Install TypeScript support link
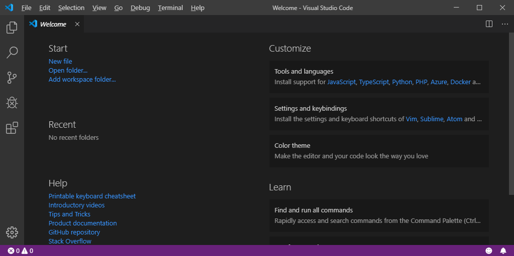The height and width of the screenshot is (256, 514). (373, 82)
